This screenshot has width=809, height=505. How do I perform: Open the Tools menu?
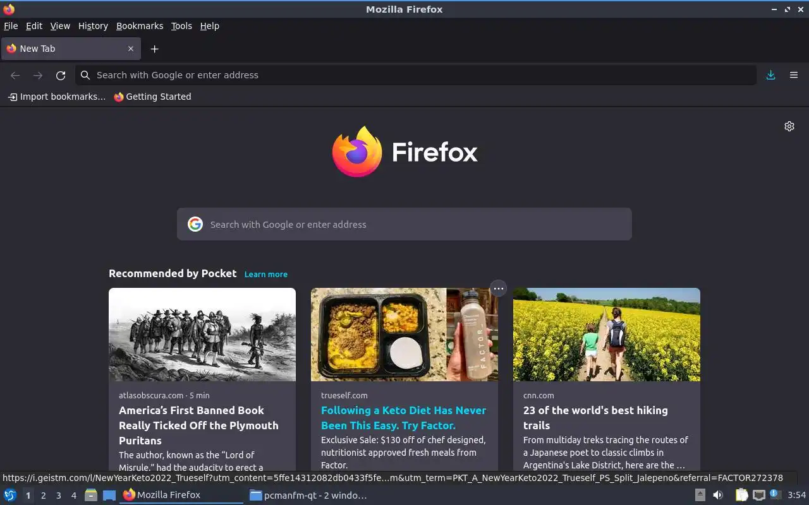pos(181,26)
